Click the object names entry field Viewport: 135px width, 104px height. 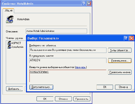click(x=68, y=76)
